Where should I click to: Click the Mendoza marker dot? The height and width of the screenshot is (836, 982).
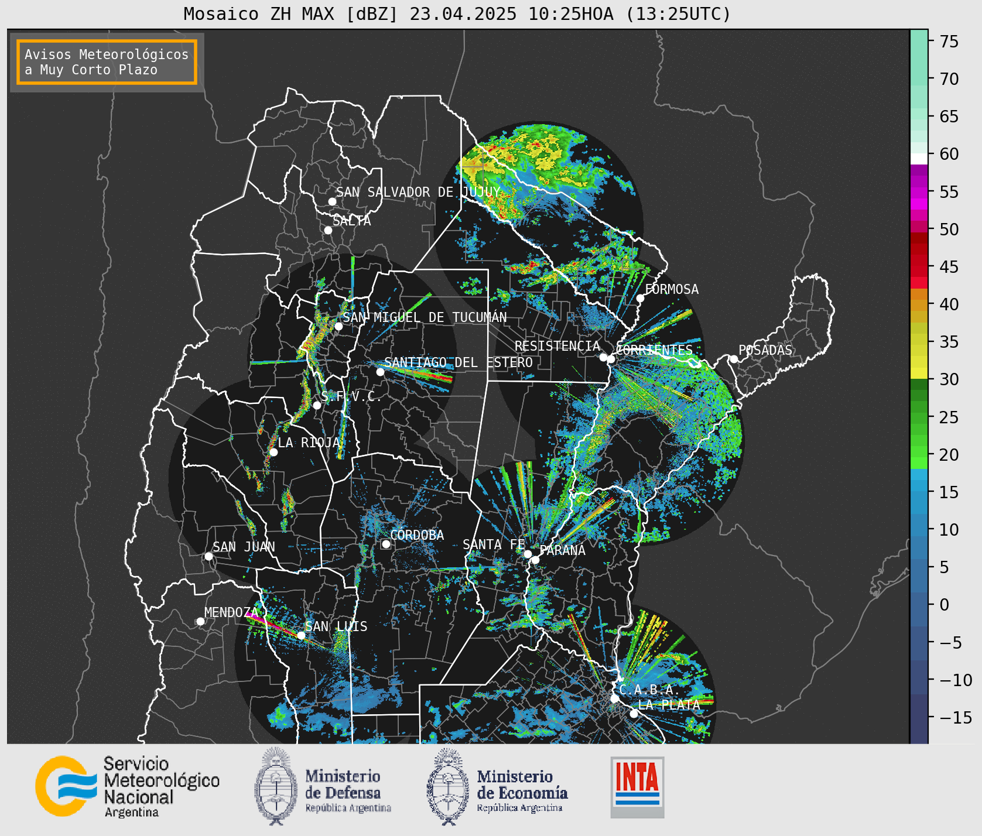(200, 621)
